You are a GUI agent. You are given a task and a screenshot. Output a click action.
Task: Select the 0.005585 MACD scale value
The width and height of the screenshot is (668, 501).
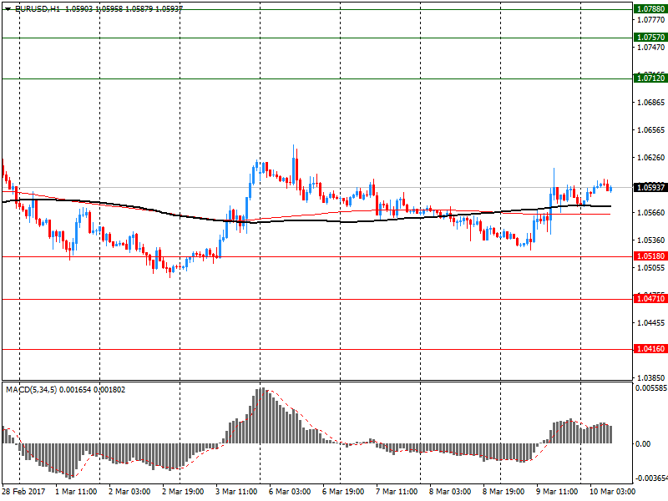click(x=651, y=388)
